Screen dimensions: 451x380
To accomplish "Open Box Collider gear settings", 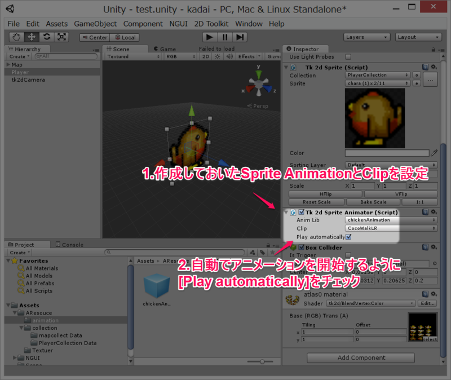I will point(434,247).
